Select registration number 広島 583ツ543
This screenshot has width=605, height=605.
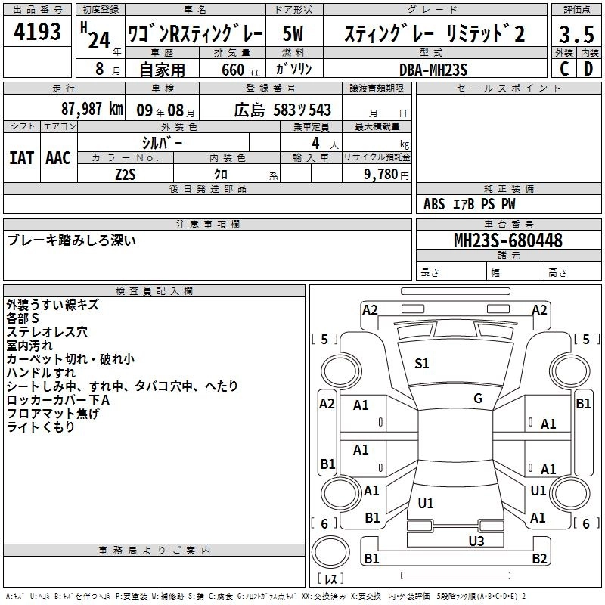[282, 110]
